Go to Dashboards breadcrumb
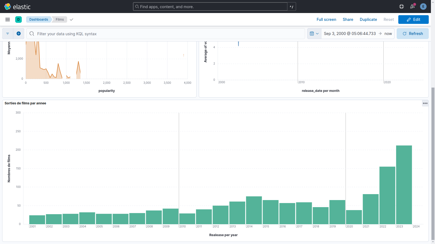 pyautogui.click(x=39, y=20)
